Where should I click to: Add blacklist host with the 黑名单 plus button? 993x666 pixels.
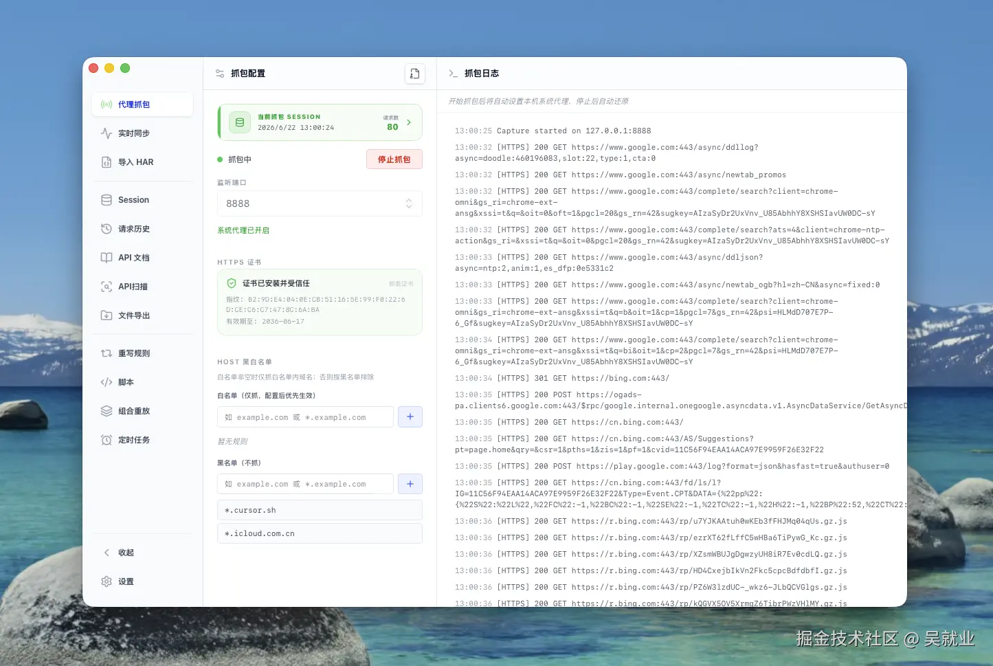click(410, 484)
